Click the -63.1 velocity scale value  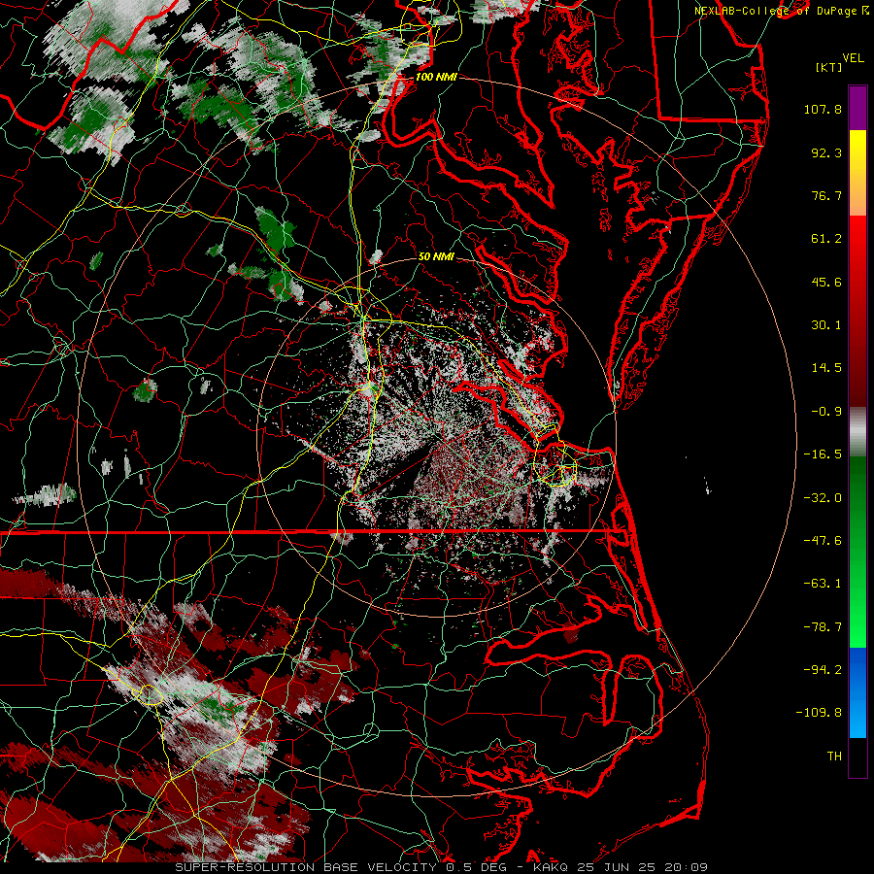tap(823, 584)
